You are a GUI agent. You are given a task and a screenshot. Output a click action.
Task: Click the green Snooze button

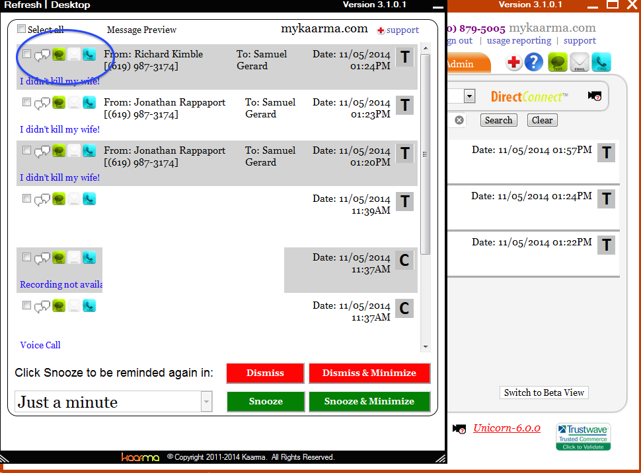(x=265, y=402)
